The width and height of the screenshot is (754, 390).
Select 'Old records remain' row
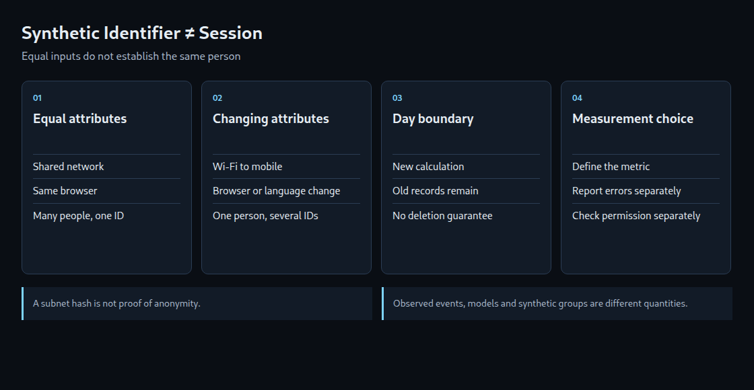point(466,191)
